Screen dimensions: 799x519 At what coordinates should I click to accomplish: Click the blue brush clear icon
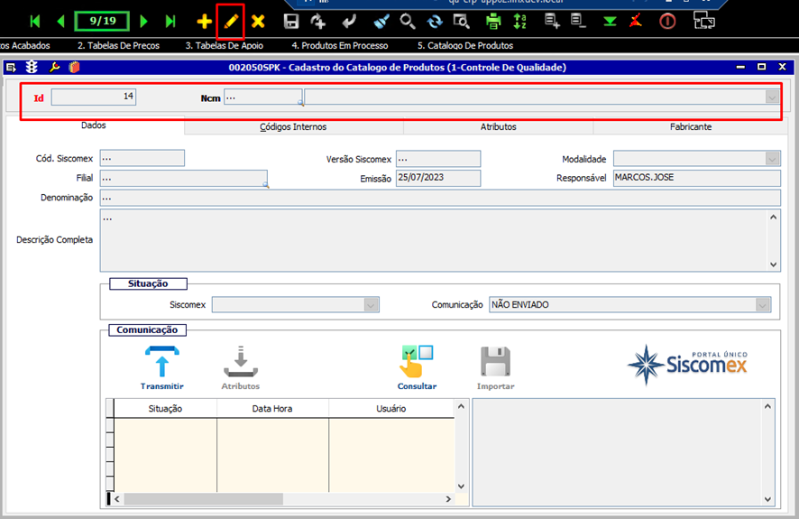coord(381,22)
